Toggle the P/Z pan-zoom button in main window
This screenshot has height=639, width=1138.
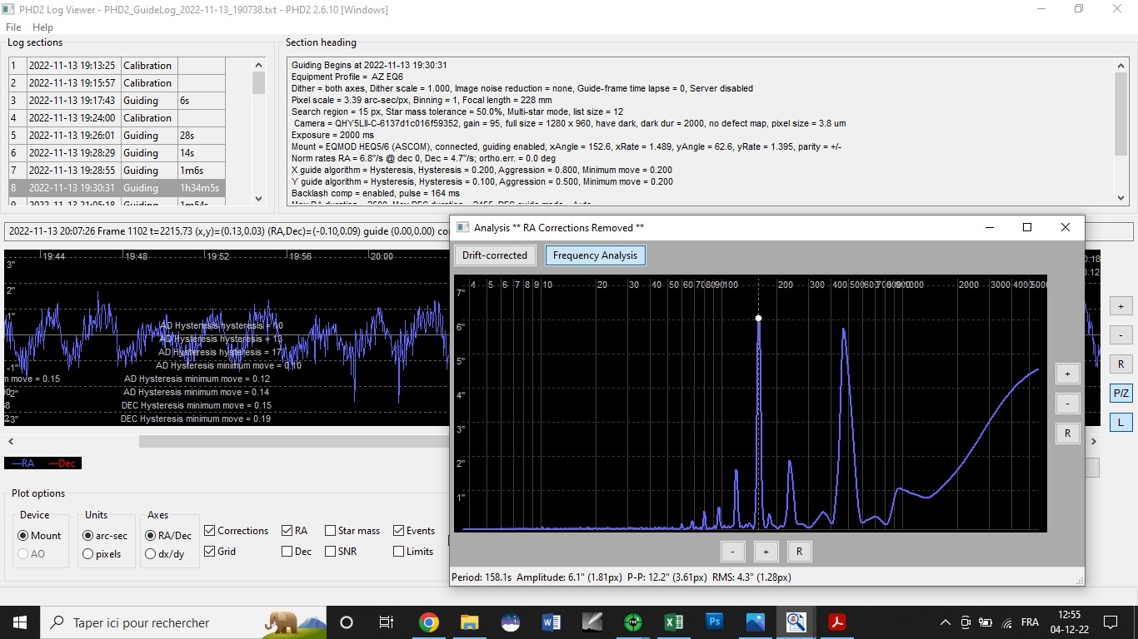tap(1121, 394)
